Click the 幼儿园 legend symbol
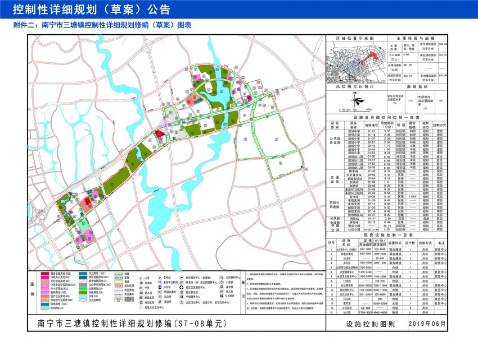 click(141, 293)
